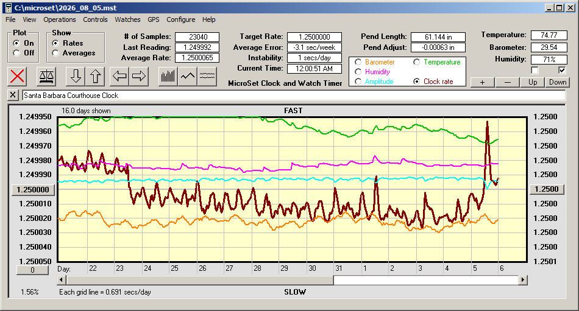Click the balance scales icon

tap(46, 76)
